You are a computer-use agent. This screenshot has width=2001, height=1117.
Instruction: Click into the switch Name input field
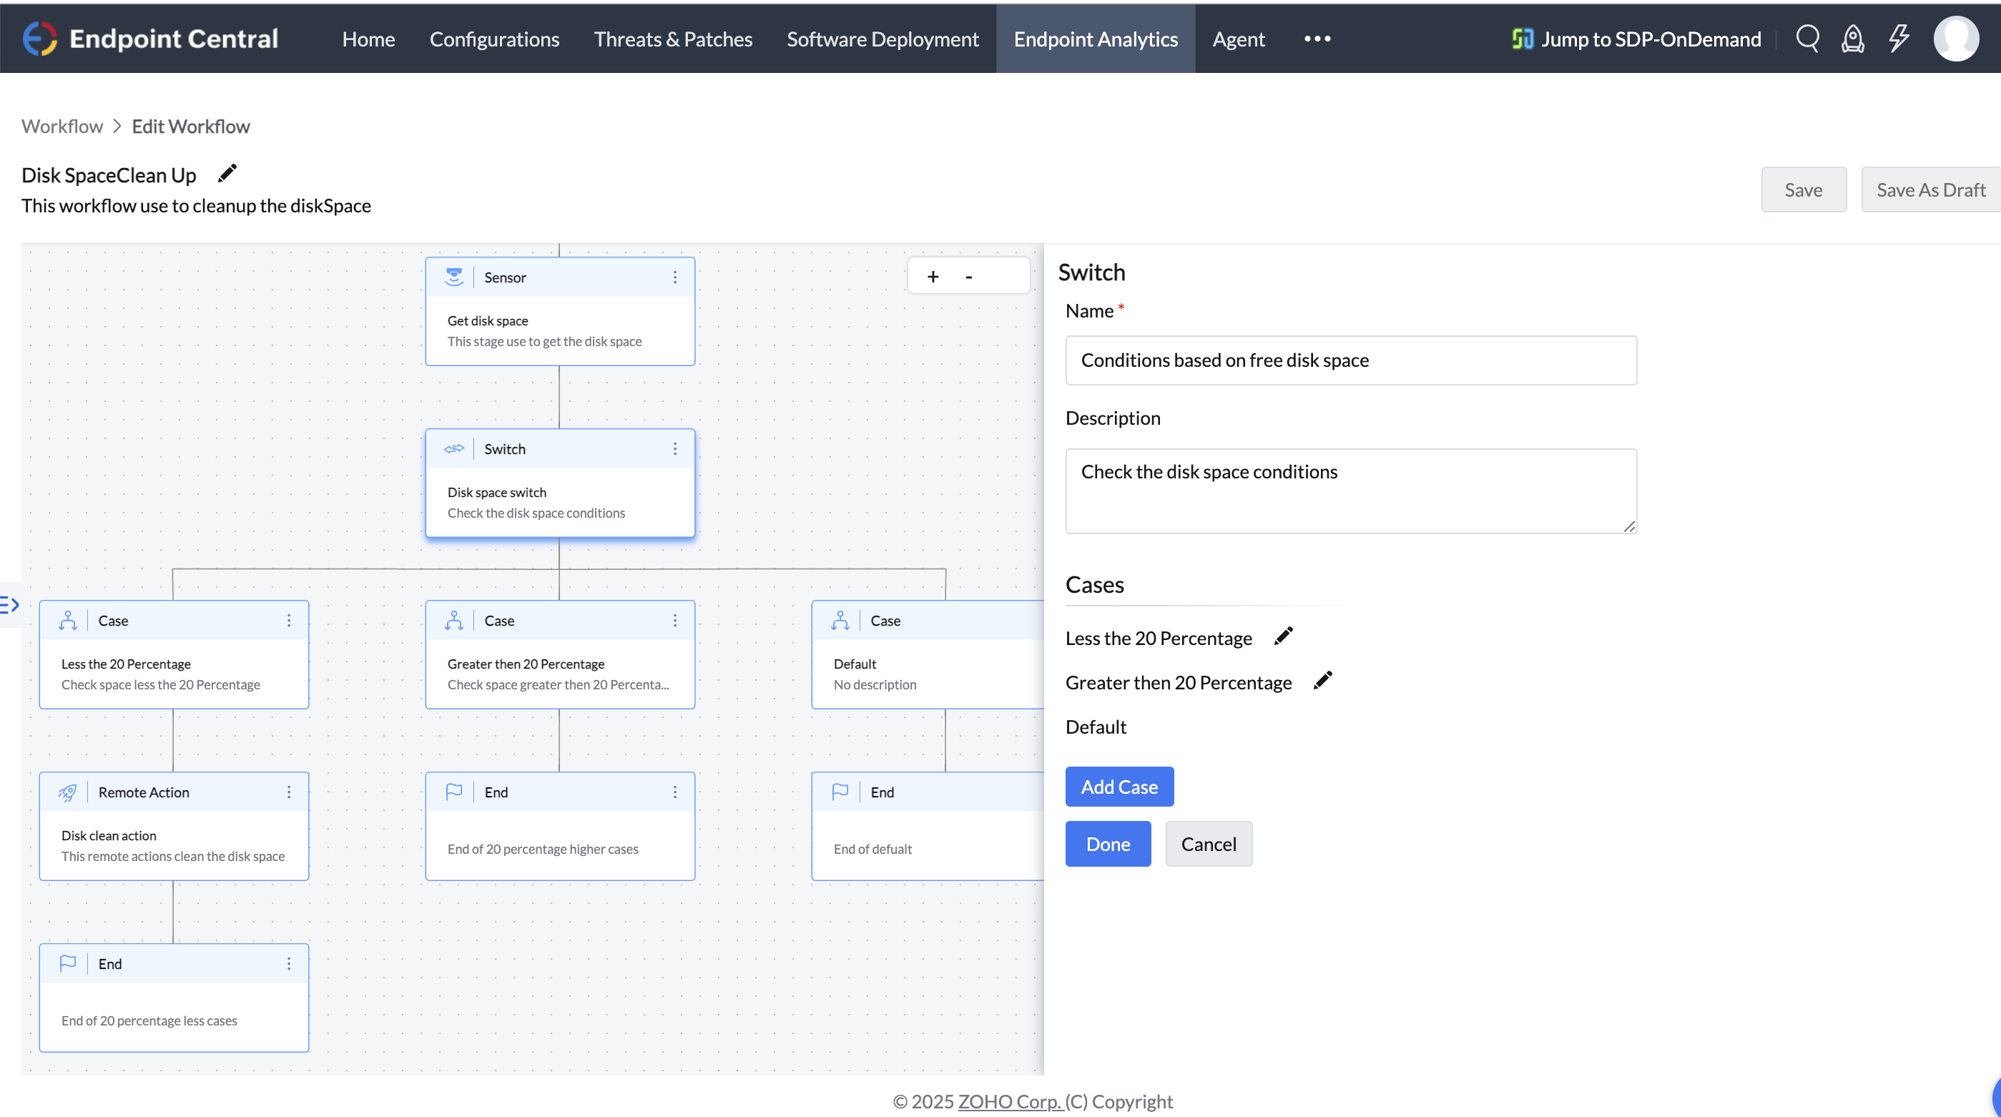(x=1350, y=360)
